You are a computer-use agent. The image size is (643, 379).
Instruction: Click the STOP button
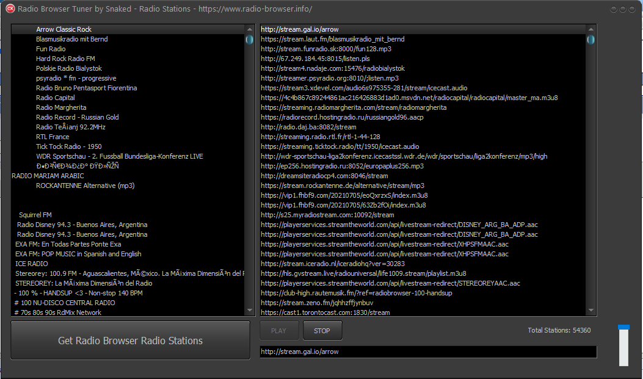322,331
